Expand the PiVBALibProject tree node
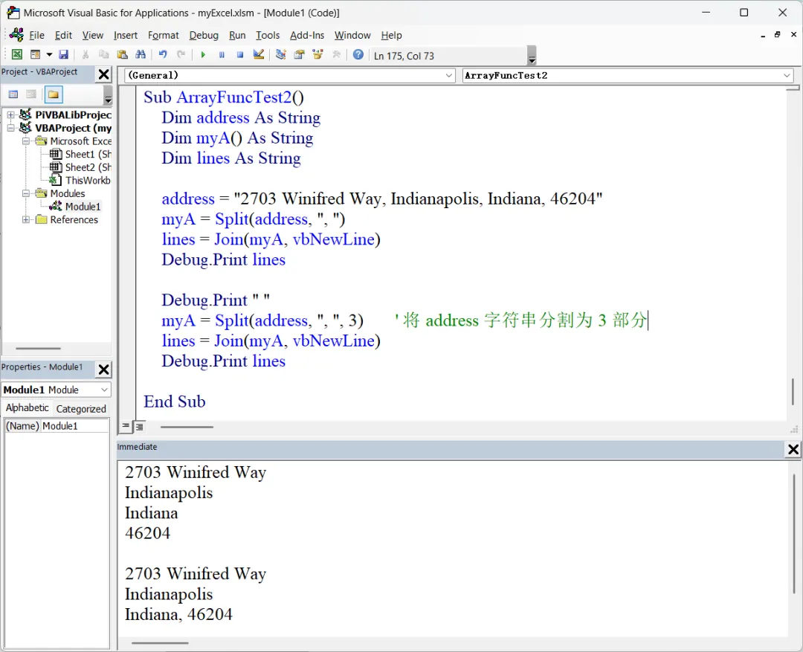The image size is (803, 652). tap(10, 114)
